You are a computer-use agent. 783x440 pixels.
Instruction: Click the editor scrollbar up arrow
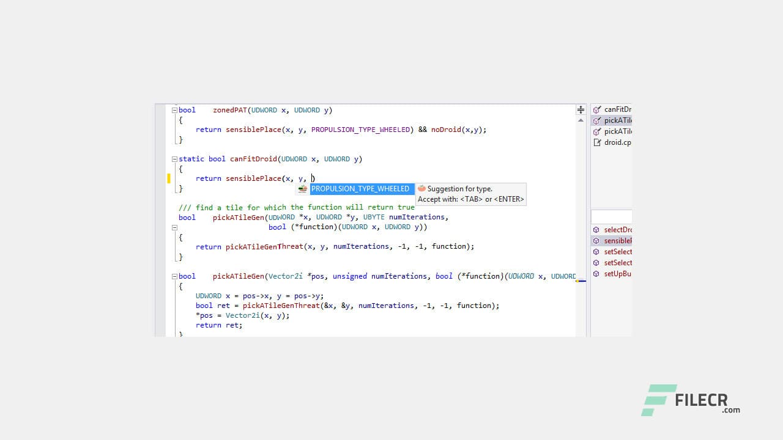pos(581,120)
